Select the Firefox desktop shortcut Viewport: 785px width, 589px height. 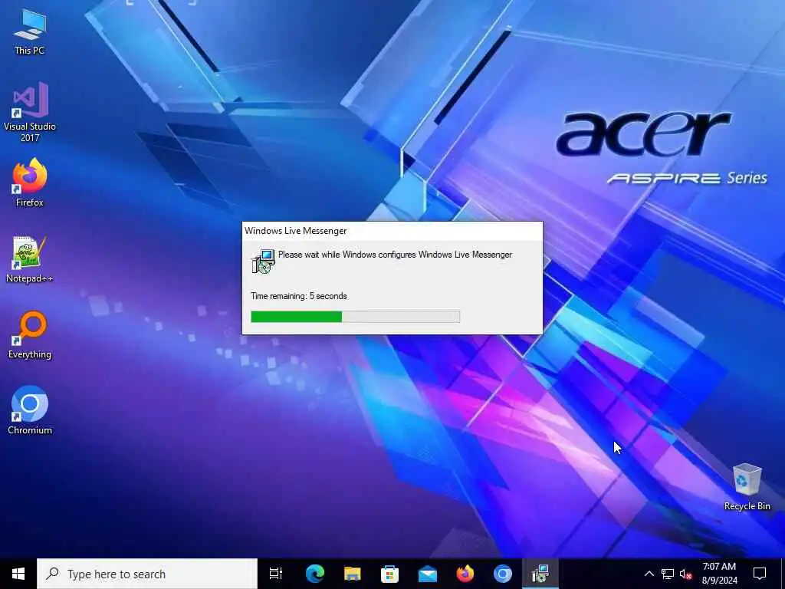tap(30, 183)
